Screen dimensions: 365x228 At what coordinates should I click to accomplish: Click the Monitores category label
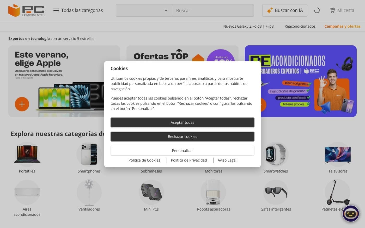point(214,171)
